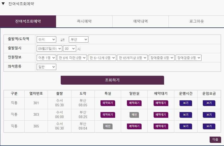Click the 05:30 departure time
Image resolution: width=224 pixels, height=146 pixels.
(60, 105)
